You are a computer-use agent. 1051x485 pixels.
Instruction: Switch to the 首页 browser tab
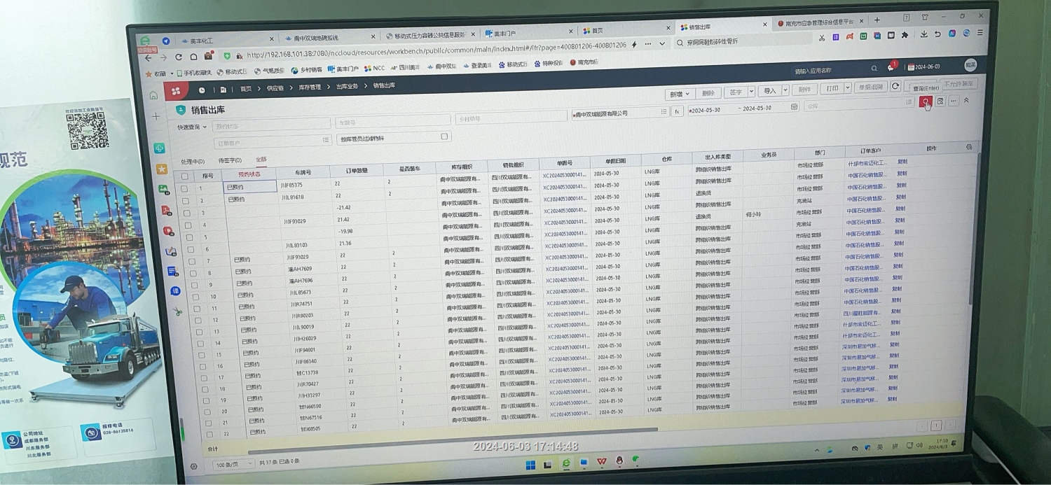(x=624, y=30)
